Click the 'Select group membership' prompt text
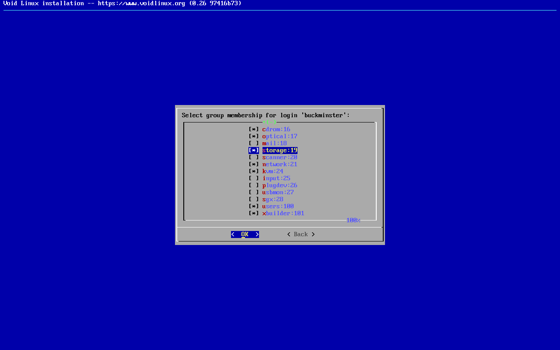Viewport: 560px width, 350px height. point(266,115)
